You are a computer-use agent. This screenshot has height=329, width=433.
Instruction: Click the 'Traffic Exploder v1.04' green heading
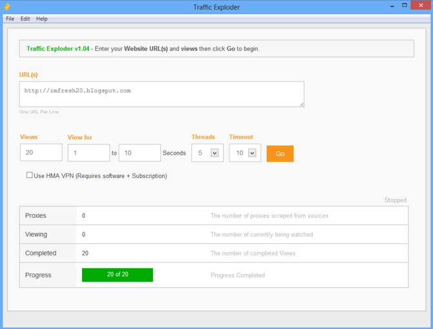pyautogui.click(x=58, y=48)
